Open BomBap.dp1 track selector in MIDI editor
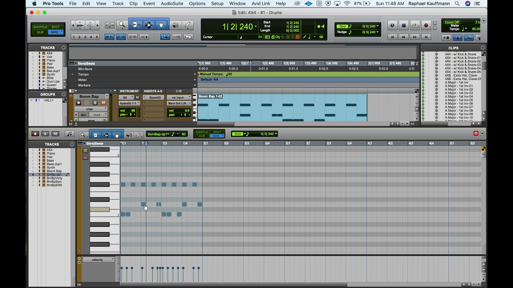The image size is (513, 288). click(x=158, y=134)
